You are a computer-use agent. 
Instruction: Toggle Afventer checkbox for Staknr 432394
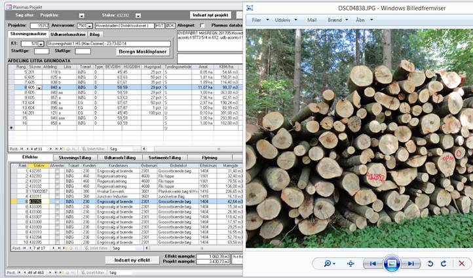[57, 237]
